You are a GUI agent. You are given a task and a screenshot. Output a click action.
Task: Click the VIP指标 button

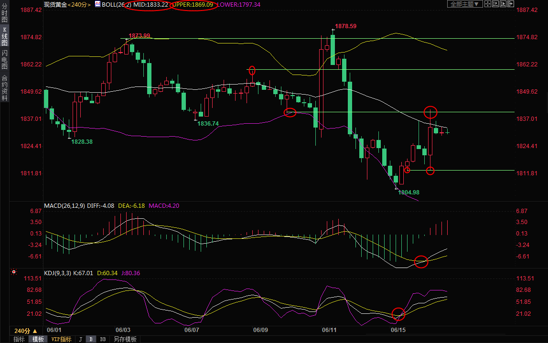click(61, 339)
